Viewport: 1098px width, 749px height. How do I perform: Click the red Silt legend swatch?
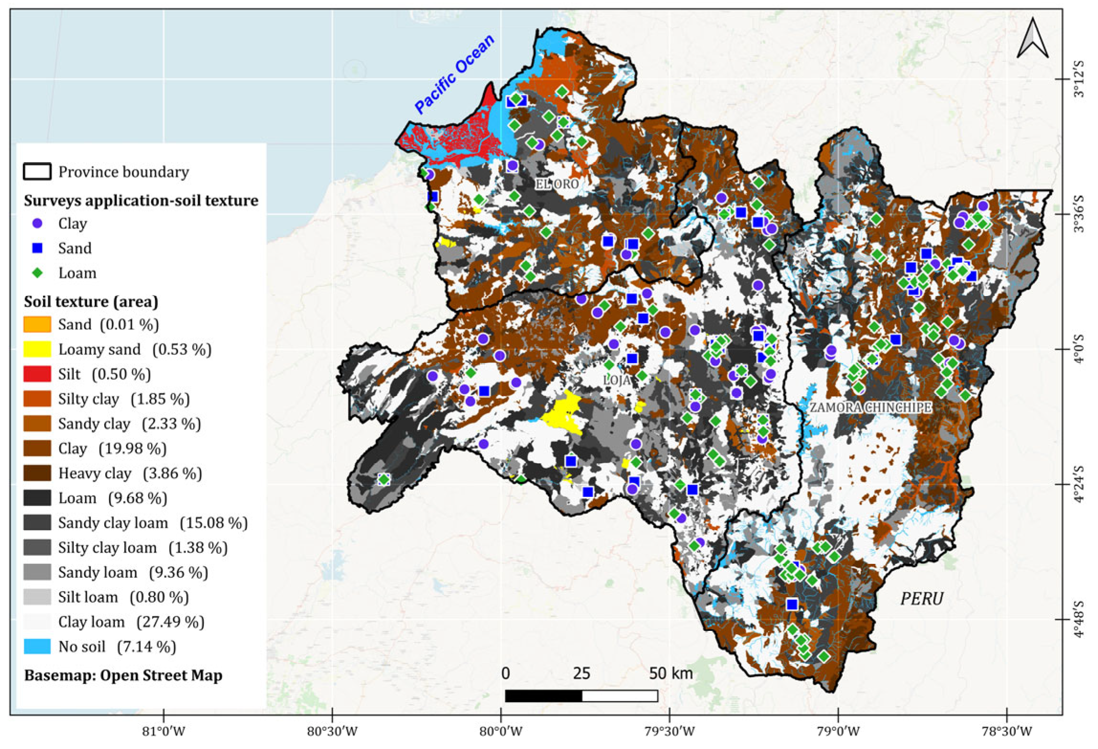click(x=37, y=374)
